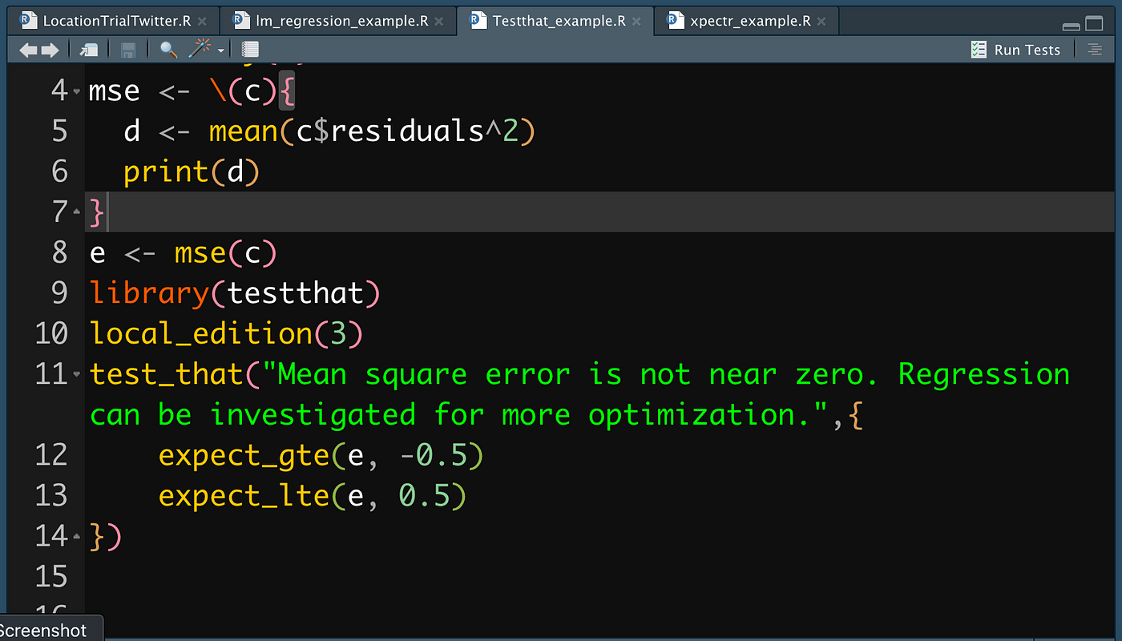Close the LocationTrialTwitter.R tab
The height and width of the screenshot is (641, 1122).
coord(202,22)
